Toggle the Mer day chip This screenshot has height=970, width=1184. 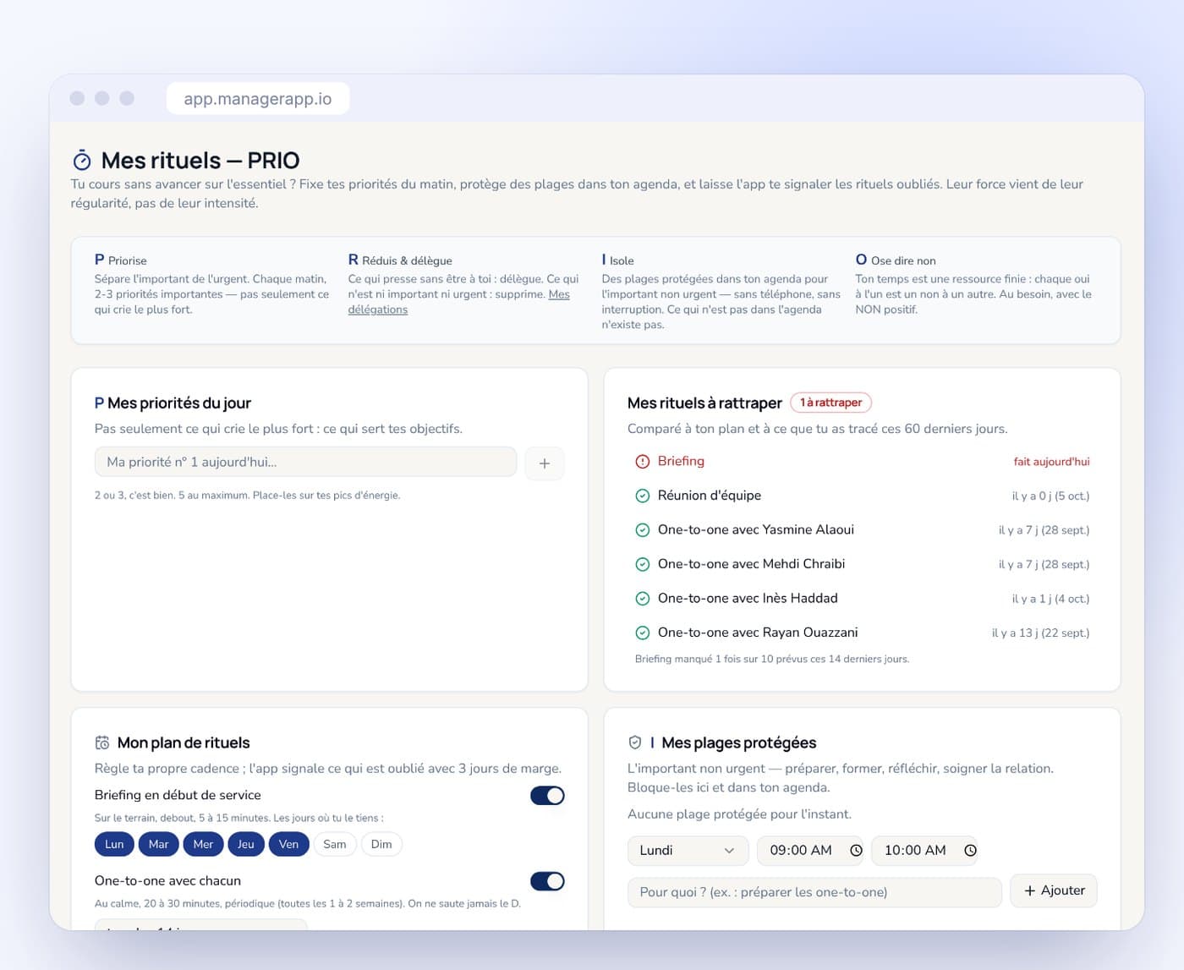click(x=203, y=844)
